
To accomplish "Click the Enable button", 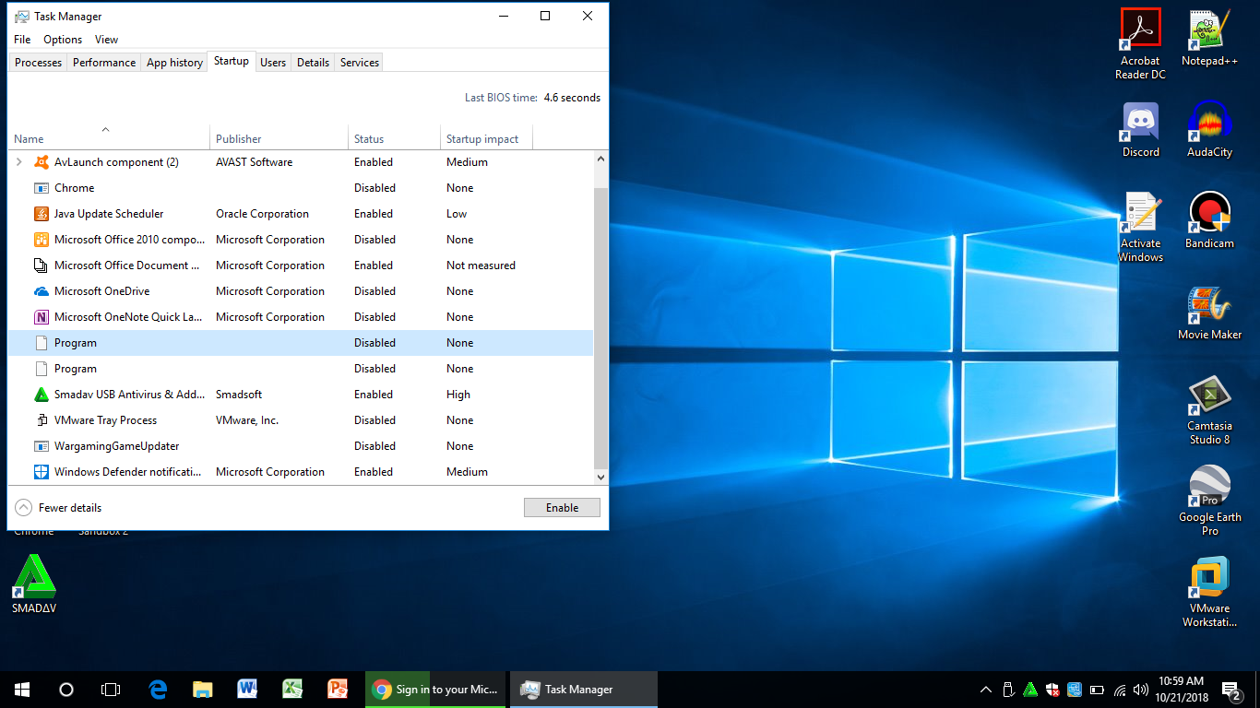I will [x=562, y=508].
